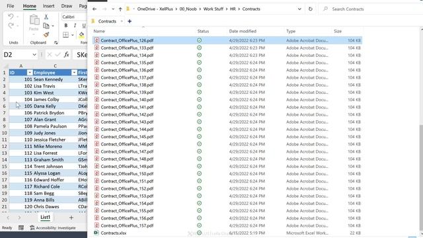The width and height of the screenshot is (423, 238).
Task: Click the Calibri font name box
Action: 74,17
